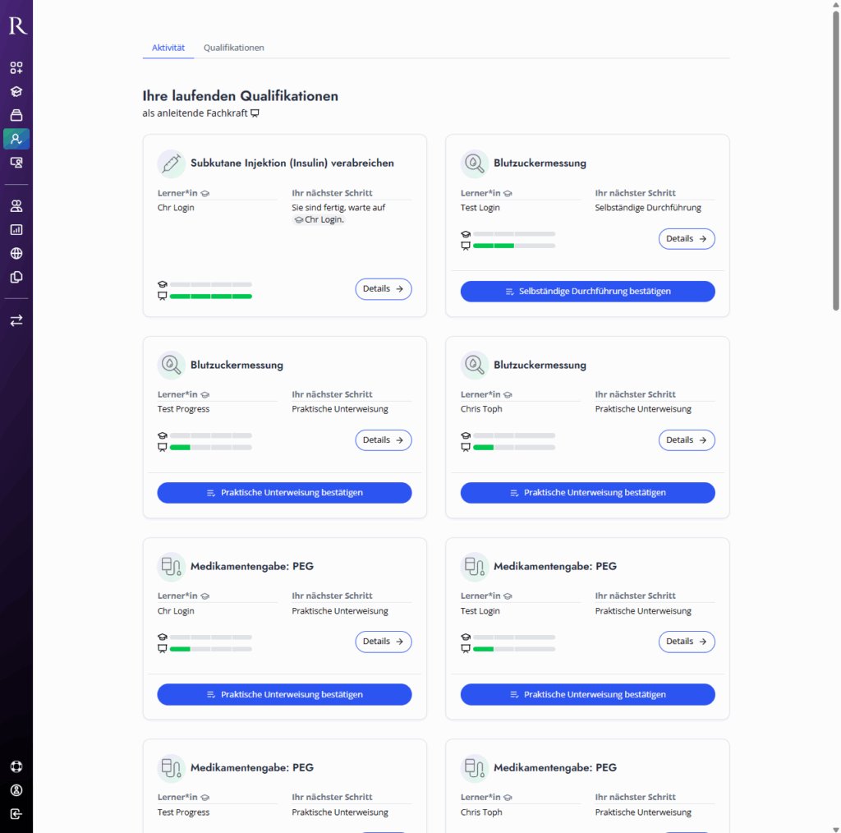Screen dimensions: 841x833
Task: Click the graduation cap icon in sidebar
Action: coord(16,91)
